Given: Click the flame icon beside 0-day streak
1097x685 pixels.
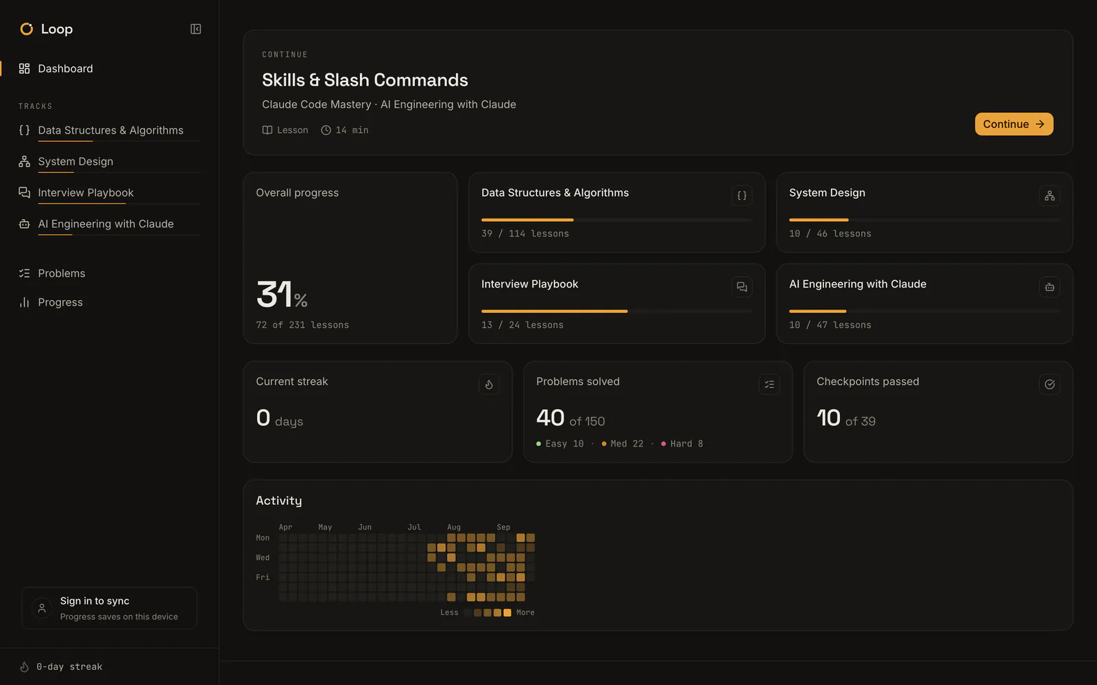Looking at the screenshot, I should pyautogui.click(x=25, y=667).
